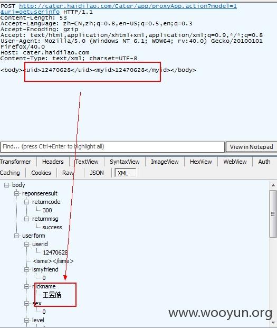This screenshot has width=277, height=328.
Task: Click the Accept-Encoding: gzip line
Action: [x=39, y=29]
